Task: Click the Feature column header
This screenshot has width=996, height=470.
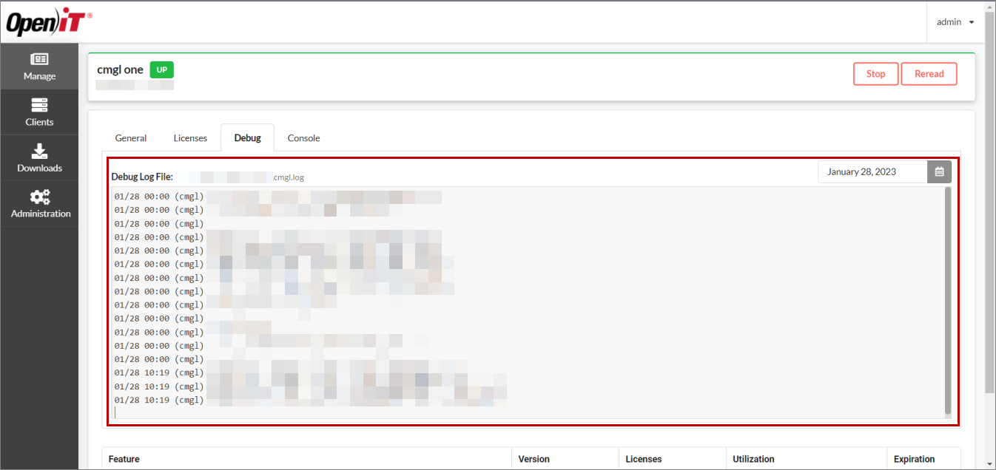Action: point(123,458)
